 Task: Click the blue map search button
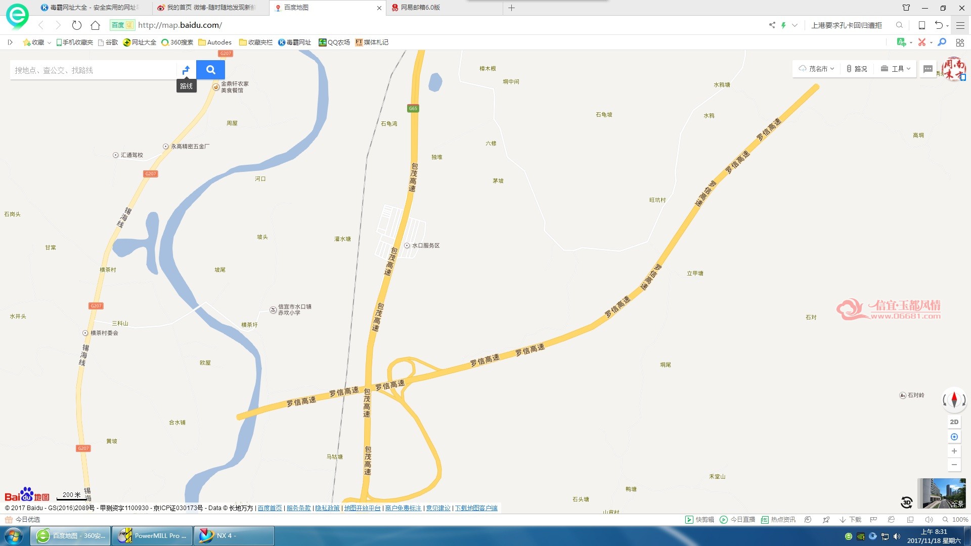[x=210, y=70]
